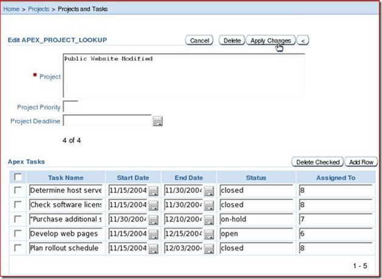Click the Projects and Tasks breadcrumb text
Image resolution: width=382 pixels, height=279 pixels.
click(x=83, y=9)
